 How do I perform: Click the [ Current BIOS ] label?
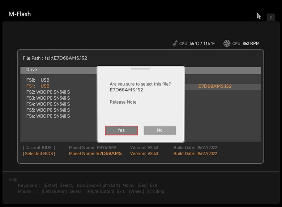(39, 147)
